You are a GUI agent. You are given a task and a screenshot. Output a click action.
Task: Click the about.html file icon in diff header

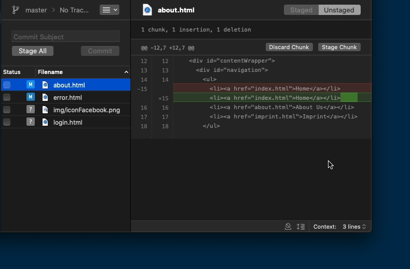point(147,10)
